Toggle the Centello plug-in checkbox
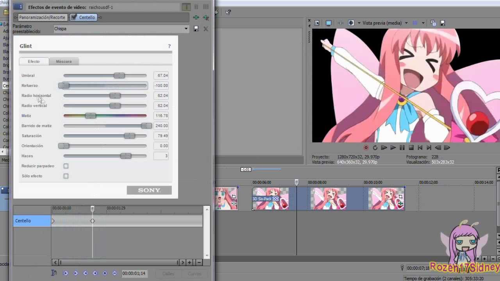Image resolution: width=500 pixels, height=281 pixels. point(73,17)
